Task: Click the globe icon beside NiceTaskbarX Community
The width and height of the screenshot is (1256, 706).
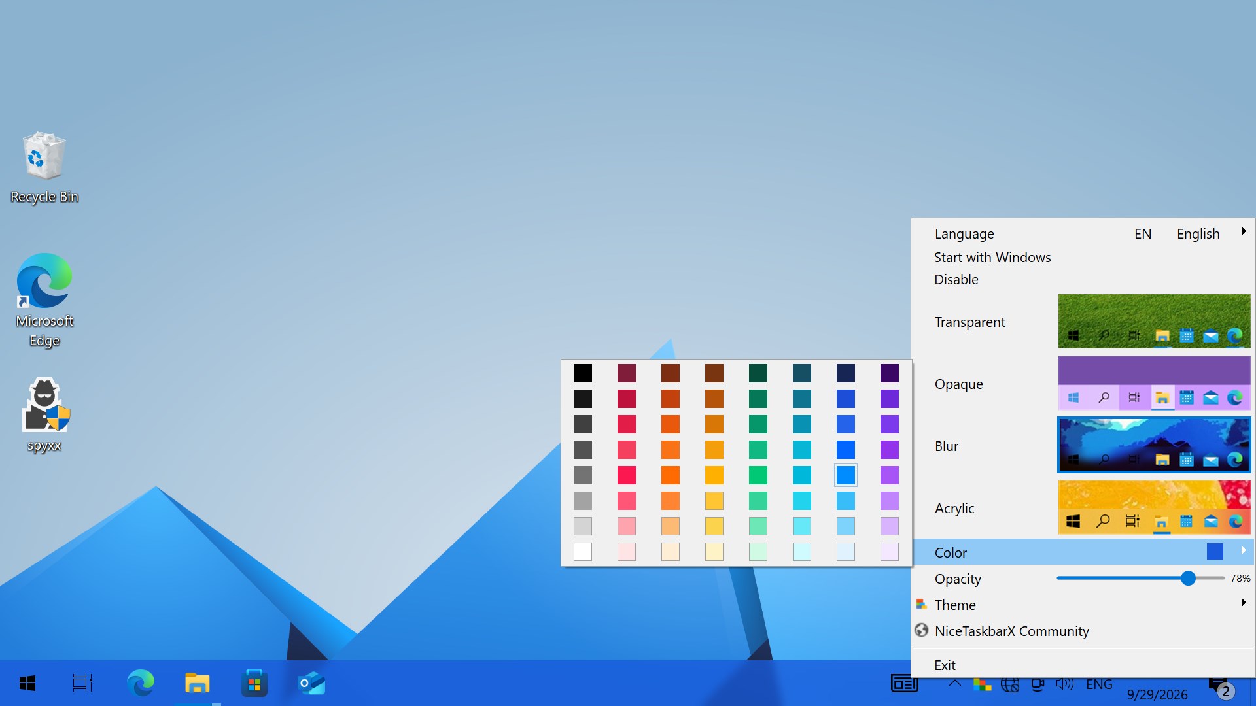Action: (x=922, y=630)
